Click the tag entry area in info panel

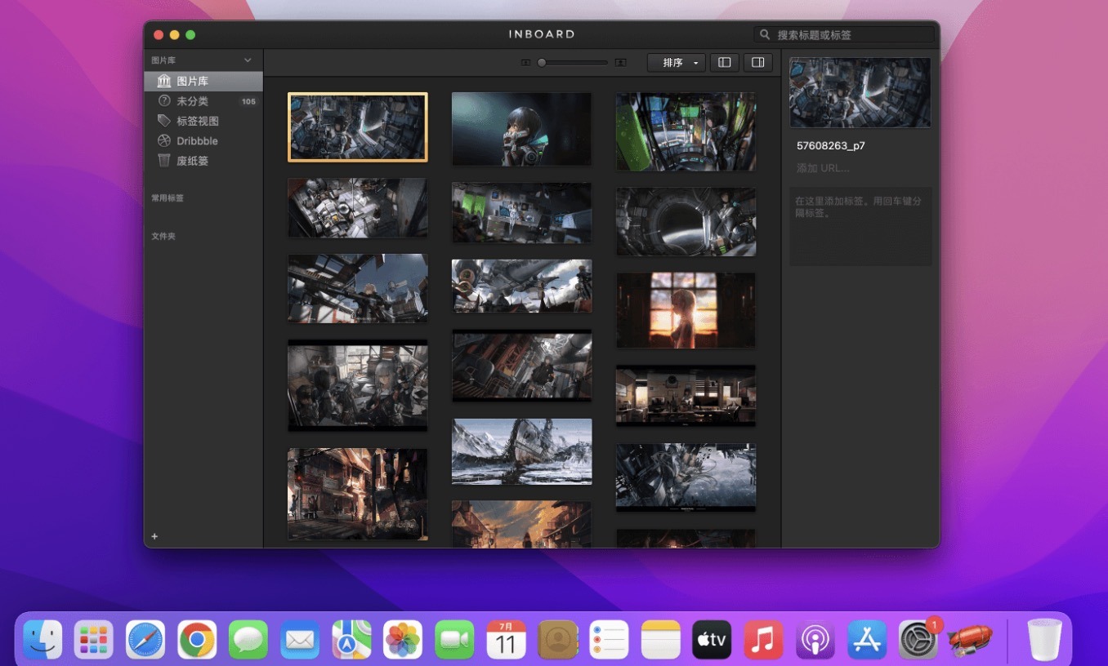click(x=860, y=226)
